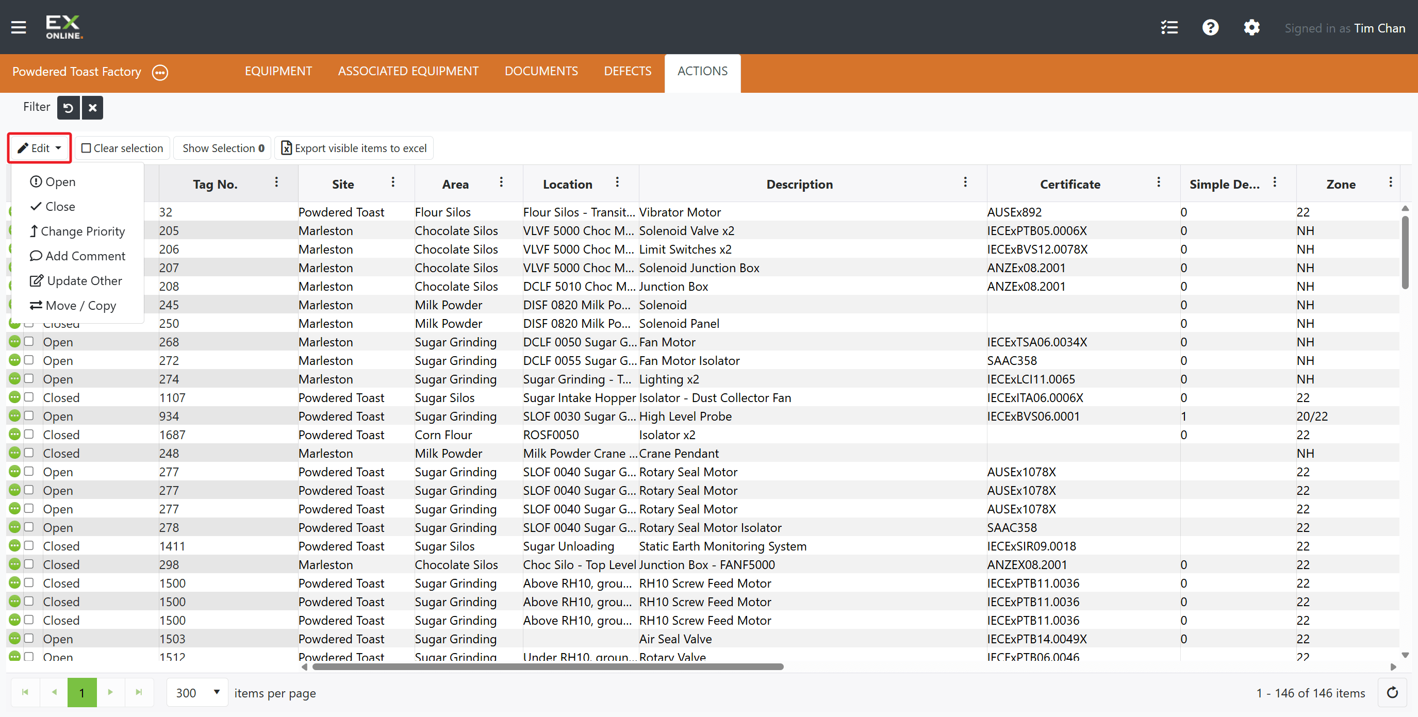Screen dimensions: 1418x717
Task: Go to the previous page arrow
Action: 54,692
